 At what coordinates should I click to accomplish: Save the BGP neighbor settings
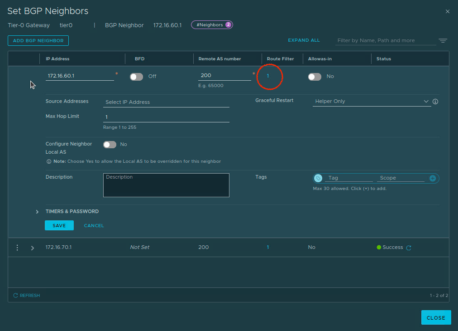59,225
